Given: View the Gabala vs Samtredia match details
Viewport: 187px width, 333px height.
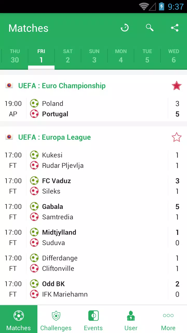Looking at the screenshot, I should point(94,212).
